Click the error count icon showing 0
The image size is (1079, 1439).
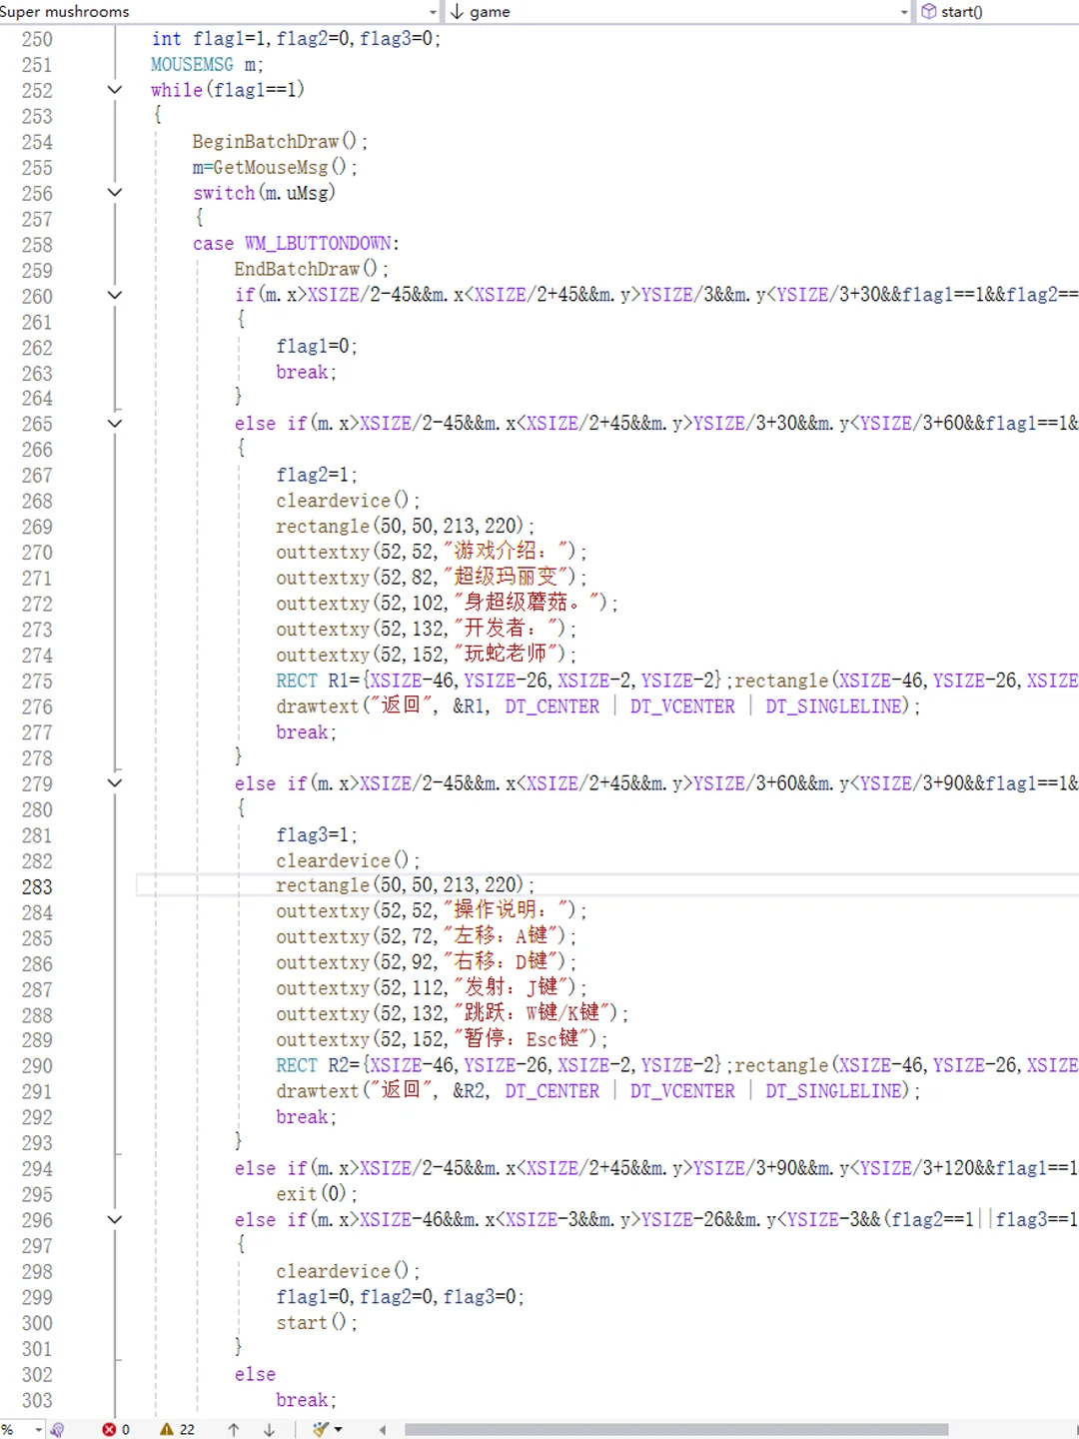pyautogui.click(x=109, y=1430)
